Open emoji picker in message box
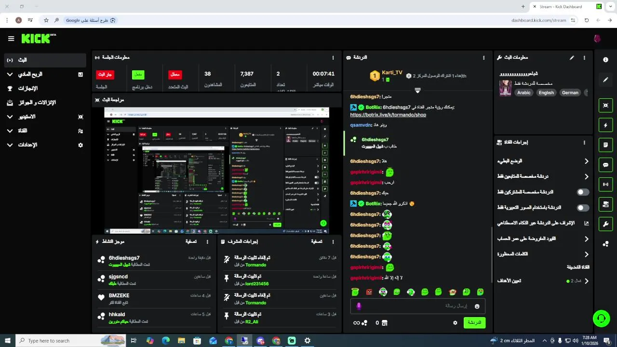This screenshot has width=617, height=347. click(477, 306)
